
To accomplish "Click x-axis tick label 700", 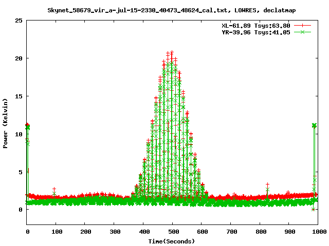I will point(232,232).
